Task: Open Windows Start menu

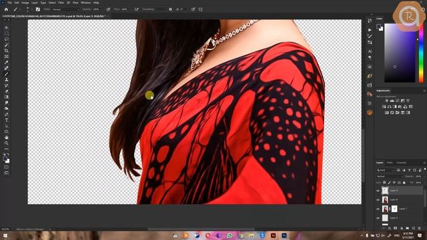Action: (5, 235)
